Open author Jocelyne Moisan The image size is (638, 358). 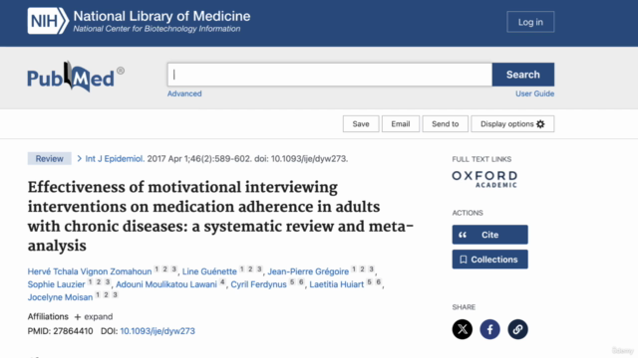tap(60, 297)
